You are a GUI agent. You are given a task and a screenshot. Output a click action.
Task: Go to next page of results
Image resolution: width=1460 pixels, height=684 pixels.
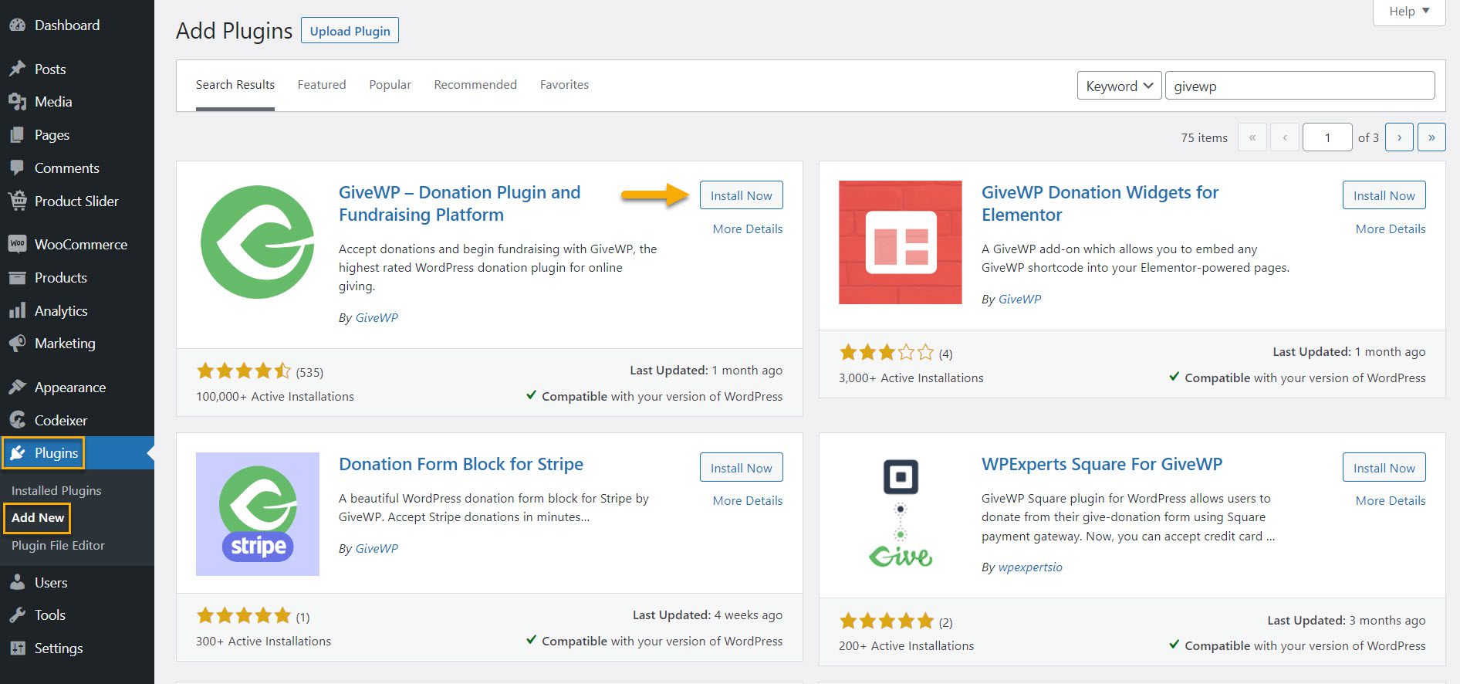pyautogui.click(x=1399, y=137)
